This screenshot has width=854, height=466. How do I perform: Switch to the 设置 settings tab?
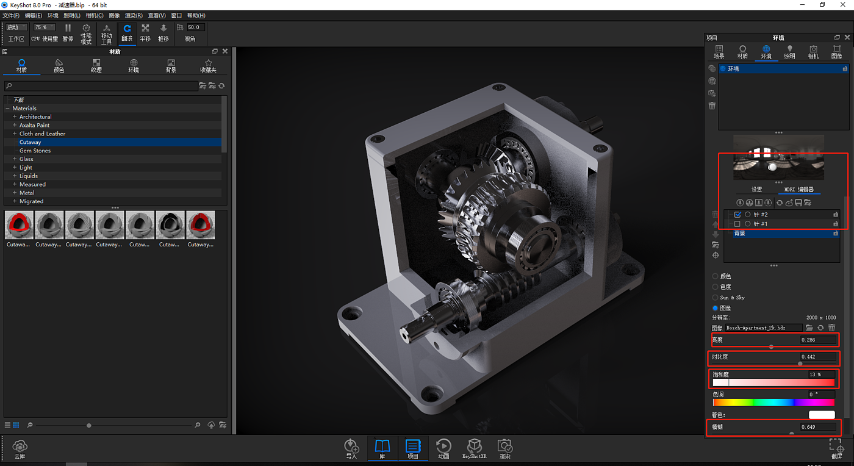click(x=756, y=190)
